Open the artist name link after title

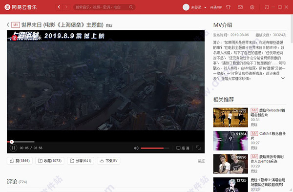(x=109, y=25)
